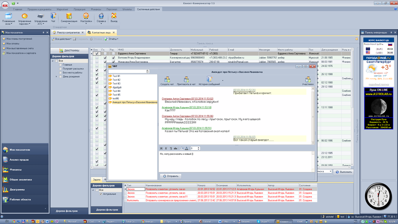This screenshot has height=224, width=398.
Task: Click the Участники icon in chat
Action: 308,80
